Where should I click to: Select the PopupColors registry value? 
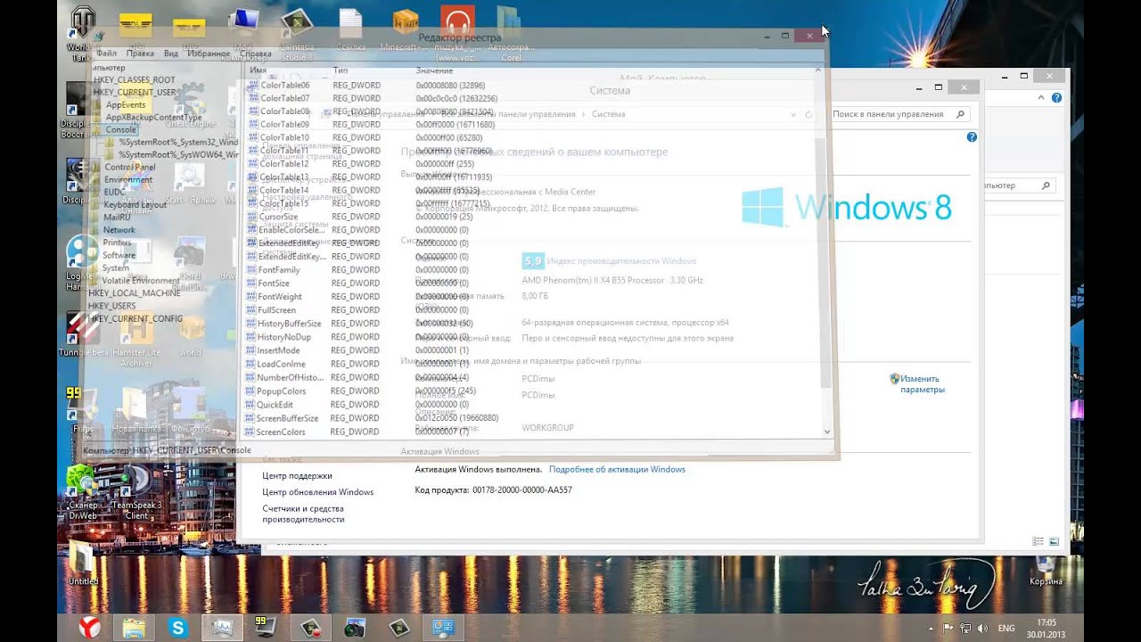[281, 391]
